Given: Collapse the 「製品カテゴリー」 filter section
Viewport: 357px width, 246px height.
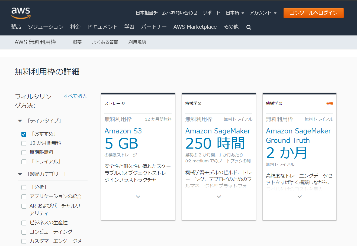Looking at the screenshot, I should click(x=20, y=174).
